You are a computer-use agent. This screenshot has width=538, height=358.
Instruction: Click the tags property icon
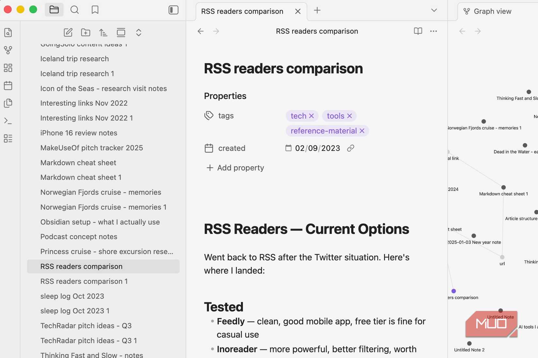[x=209, y=116]
